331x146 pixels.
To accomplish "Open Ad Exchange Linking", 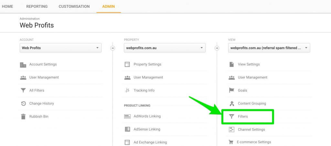I will (150, 142).
